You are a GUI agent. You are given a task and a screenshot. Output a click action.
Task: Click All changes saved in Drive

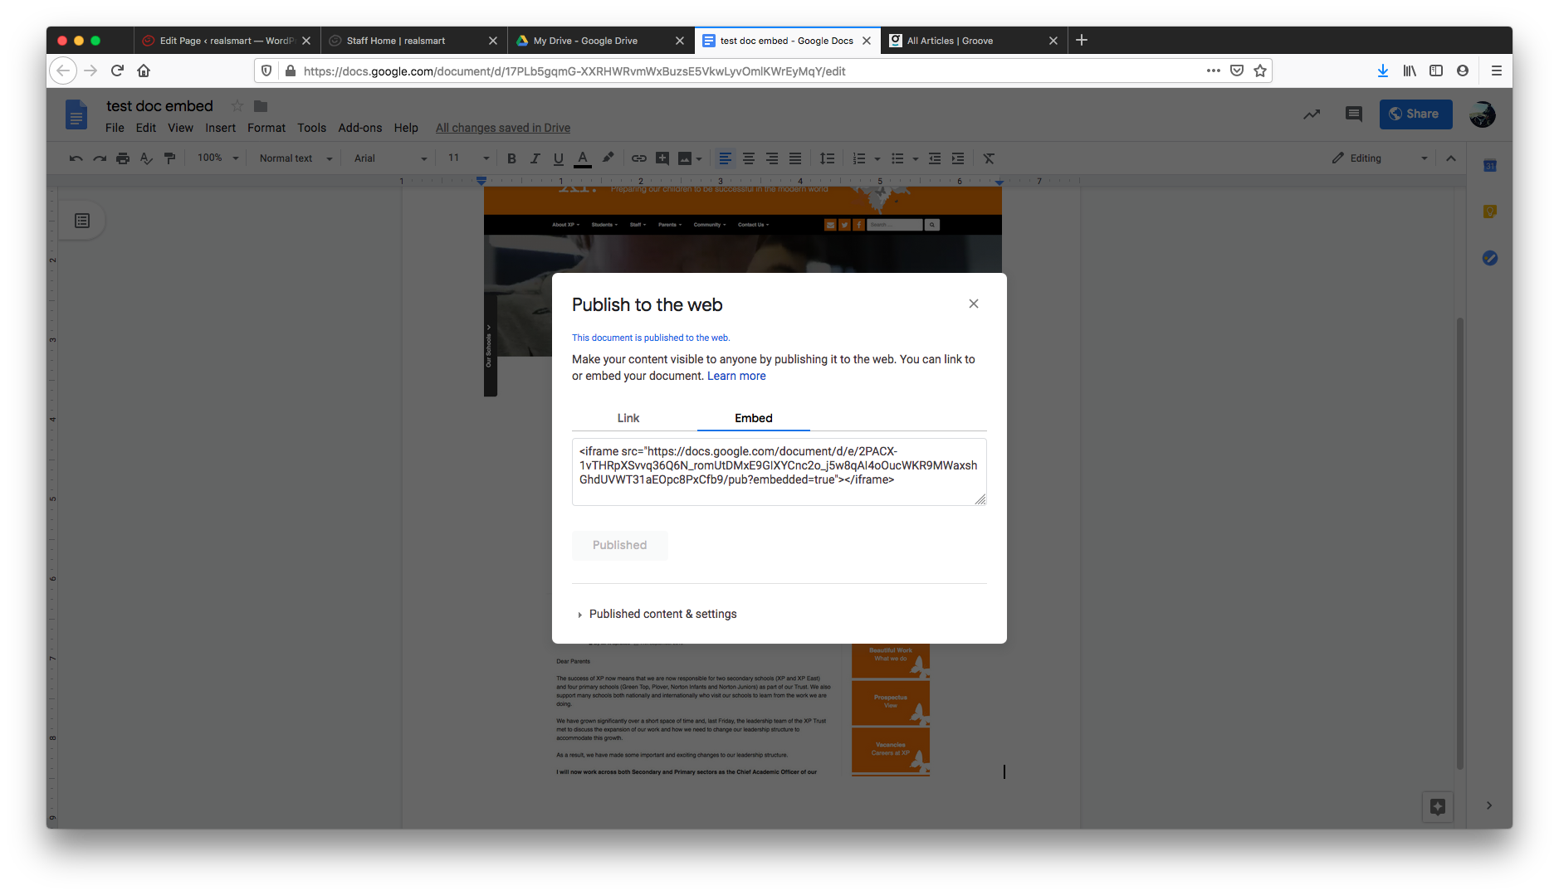coord(503,128)
